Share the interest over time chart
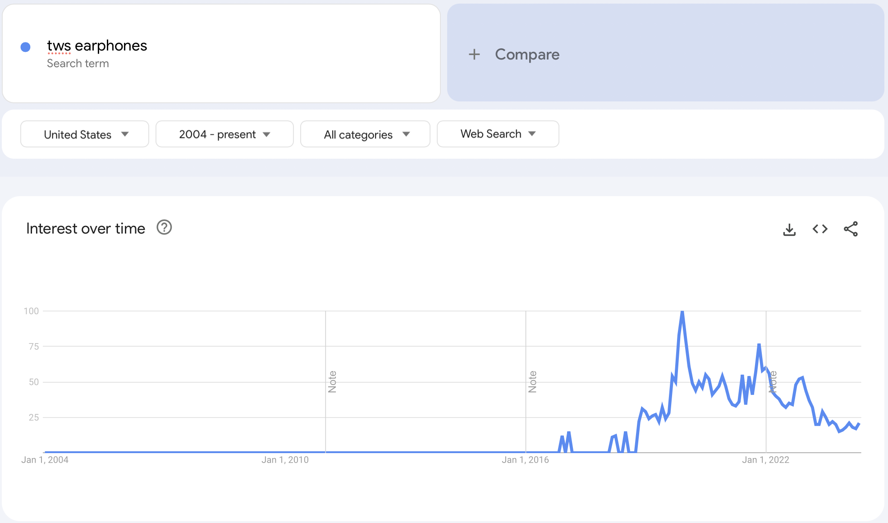Image resolution: width=888 pixels, height=523 pixels. coord(851,229)
